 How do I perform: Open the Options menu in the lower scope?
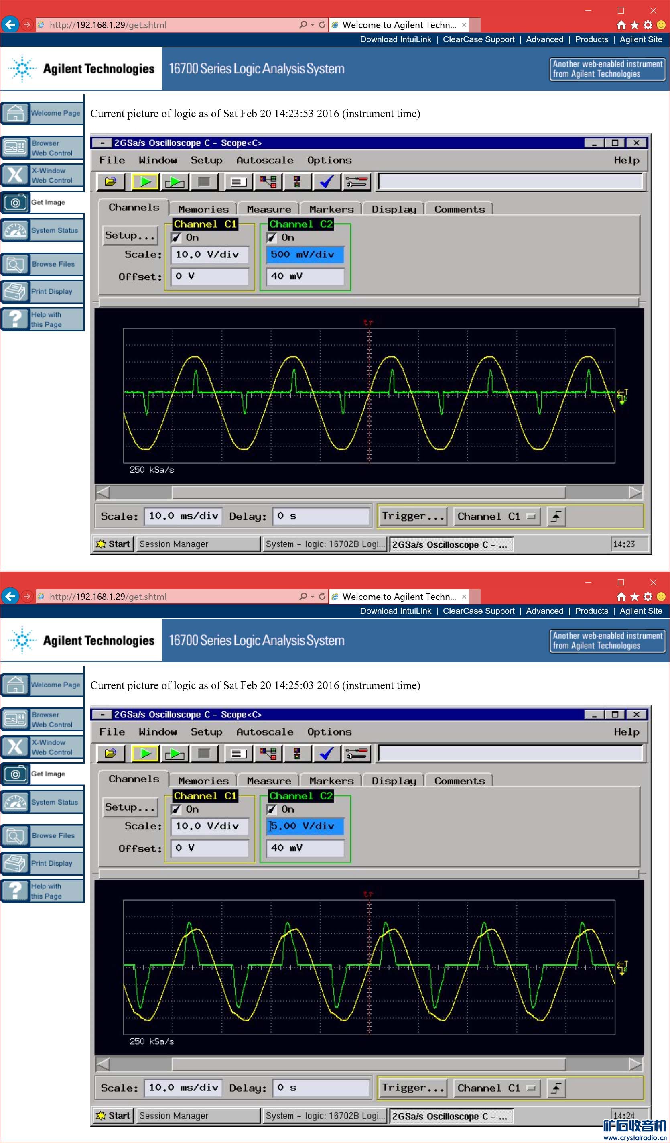pos(329,731)
